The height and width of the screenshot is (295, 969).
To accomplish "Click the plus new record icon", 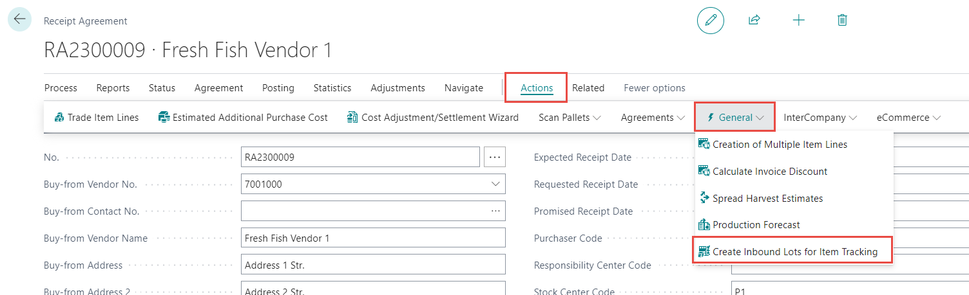I will [x=798, y=21].
